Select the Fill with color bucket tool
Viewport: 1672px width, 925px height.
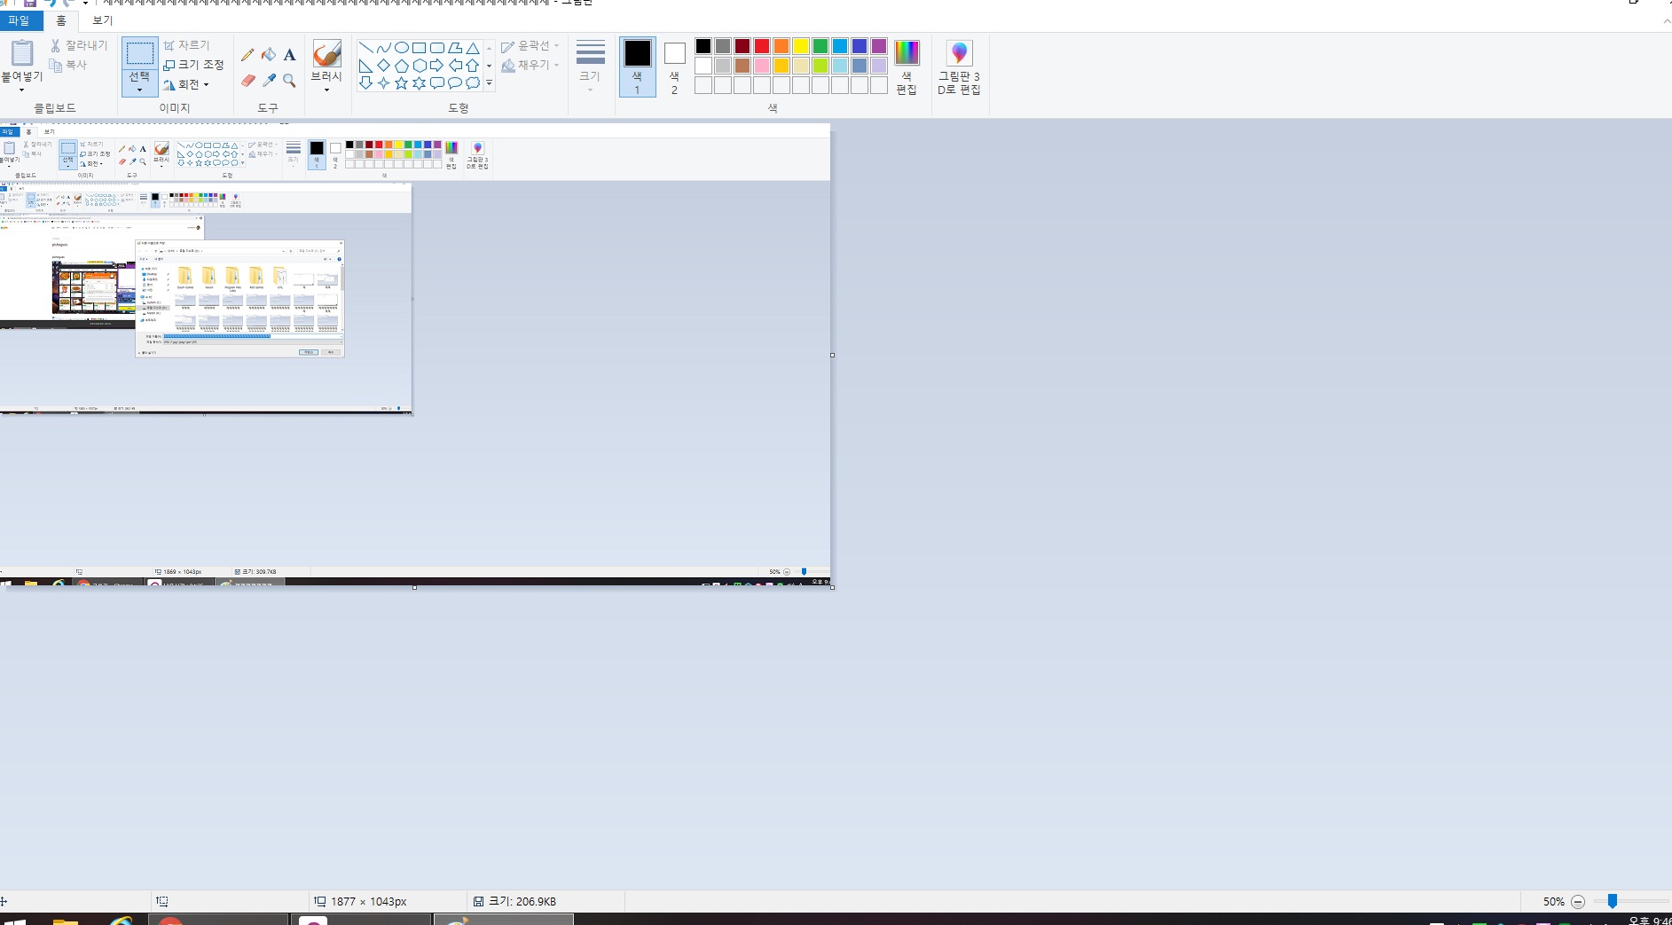[x=269, y=55]
